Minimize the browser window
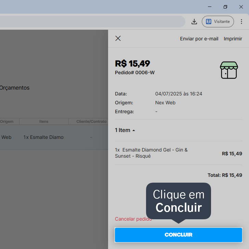 tap(210, 7)
